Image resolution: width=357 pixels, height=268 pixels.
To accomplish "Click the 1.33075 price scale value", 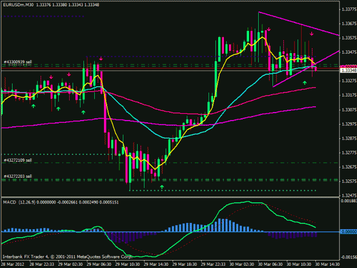I will coord(349,110).
